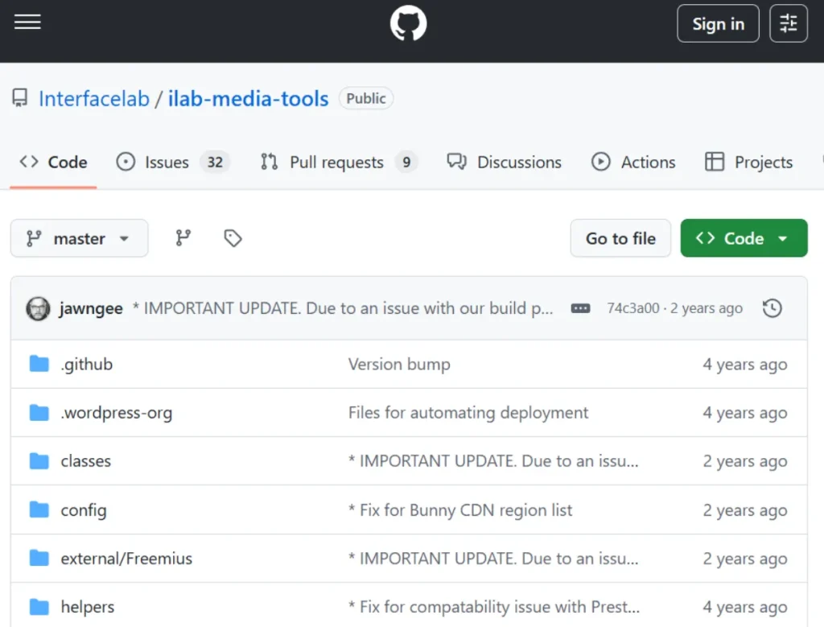Click the Issues tab circle icon
Screen dimensions: 824x627
[x=126, y=161]
